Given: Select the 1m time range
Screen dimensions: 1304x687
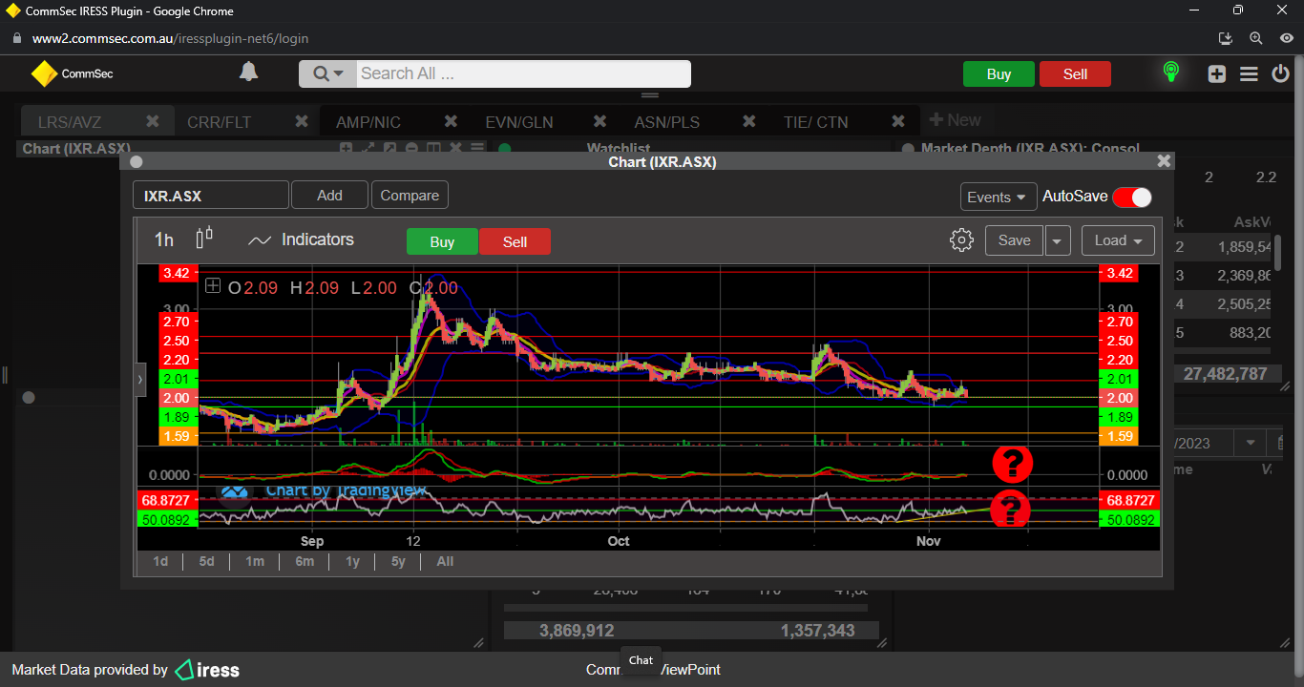Looking at the screenshot, I should (255, 561).
